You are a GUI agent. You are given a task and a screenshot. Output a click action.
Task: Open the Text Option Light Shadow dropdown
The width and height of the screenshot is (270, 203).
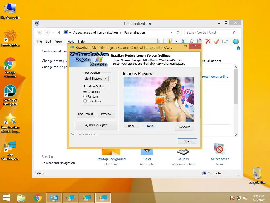96,79
